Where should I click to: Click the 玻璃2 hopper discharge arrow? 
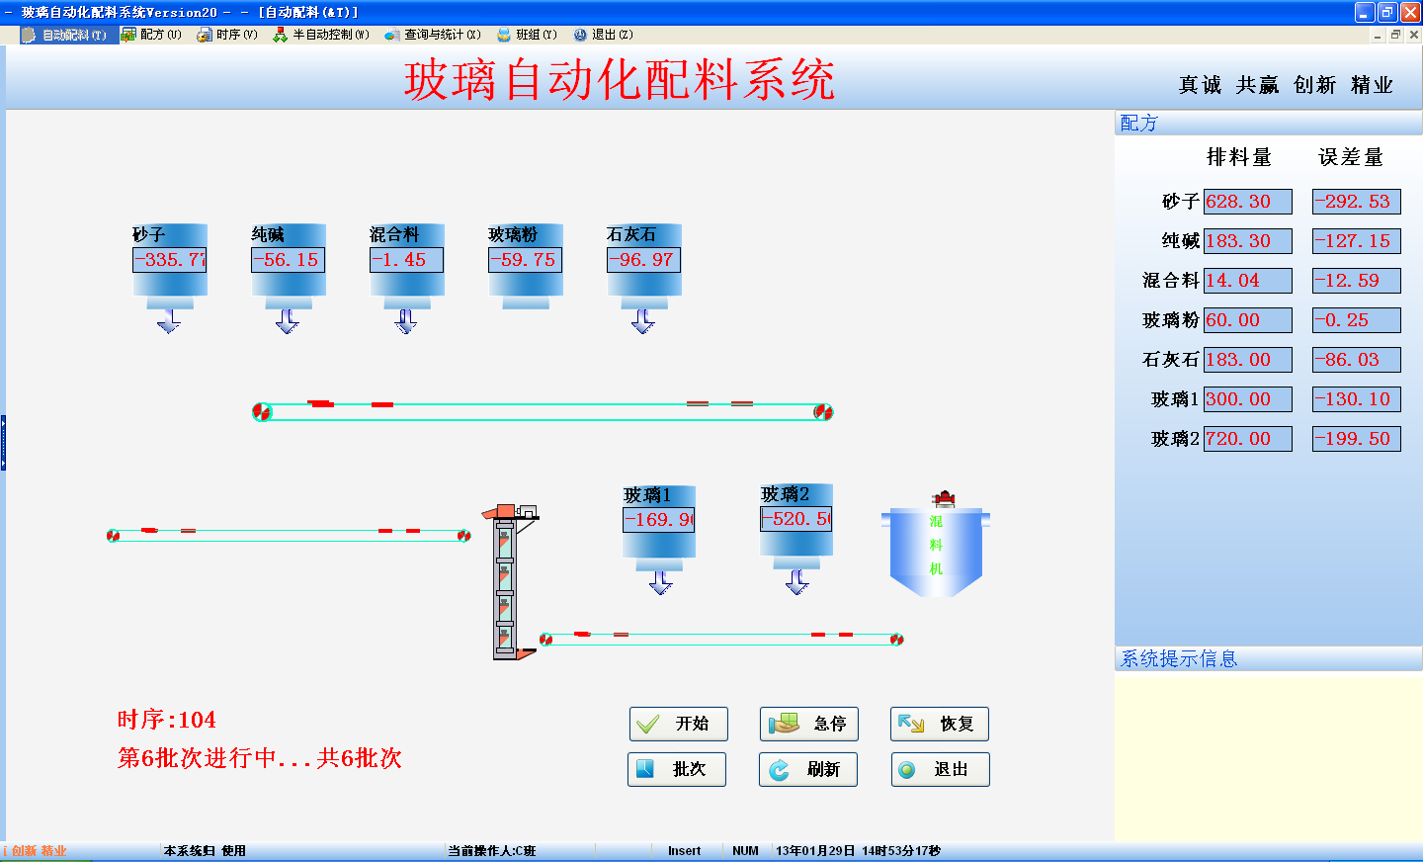[796, 582]
